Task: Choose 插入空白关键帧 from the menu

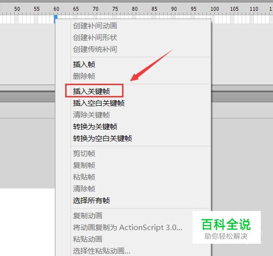Action: [x=99, y=103]
